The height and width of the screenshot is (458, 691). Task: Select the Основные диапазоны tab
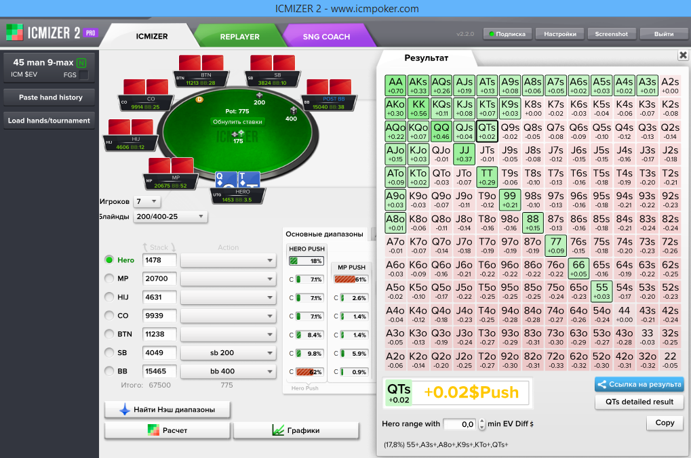324,234
